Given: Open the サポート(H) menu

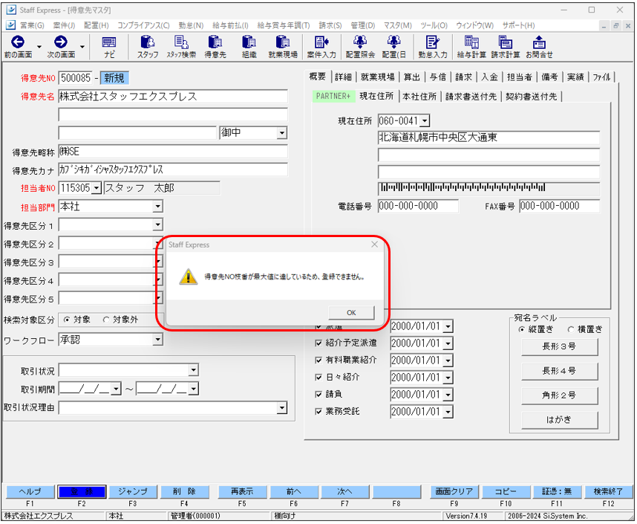Looking at the screenshot, I should tap(518, 25).
